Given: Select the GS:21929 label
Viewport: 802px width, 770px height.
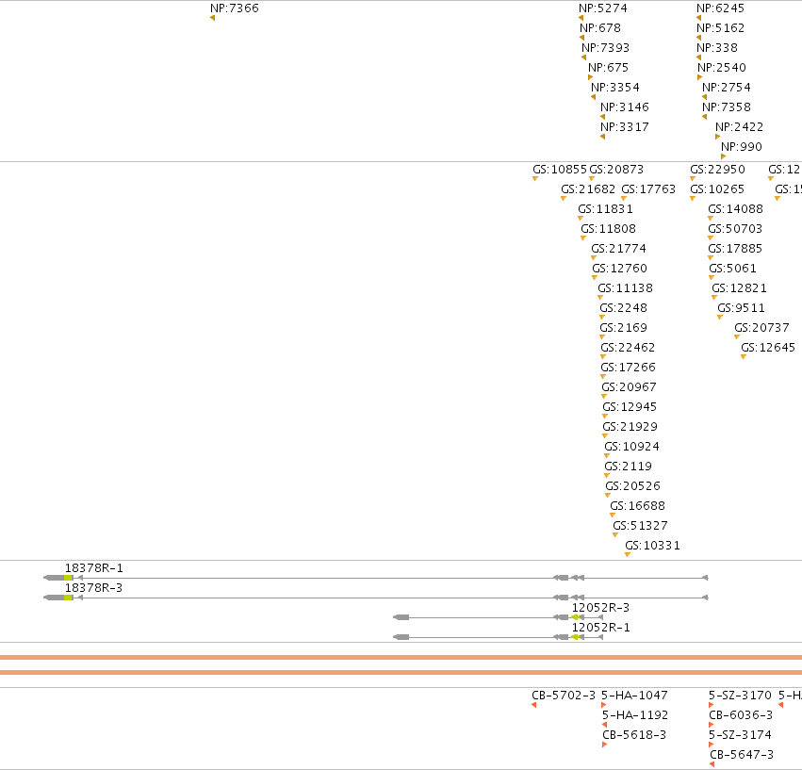Looking at the screenshot, I should tap(630, 427).
